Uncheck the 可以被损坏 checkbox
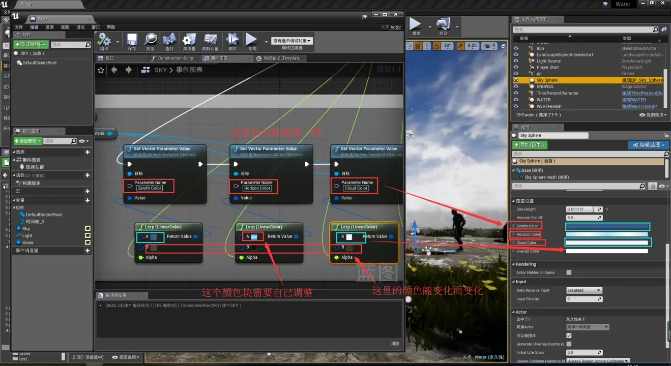 tap(569, 335)
